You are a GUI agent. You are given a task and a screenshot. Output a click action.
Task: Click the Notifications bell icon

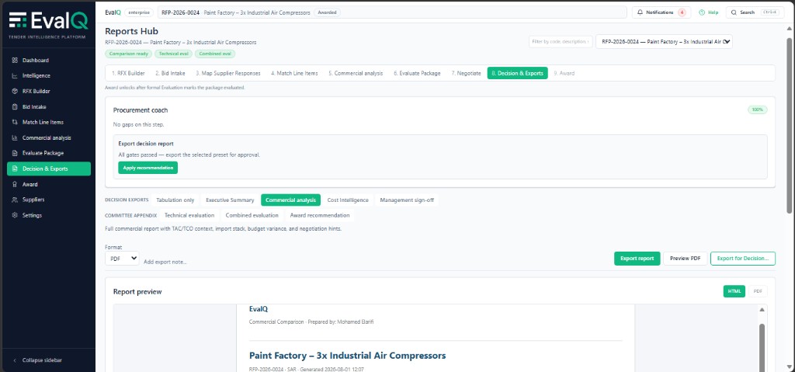click(640, 12)
